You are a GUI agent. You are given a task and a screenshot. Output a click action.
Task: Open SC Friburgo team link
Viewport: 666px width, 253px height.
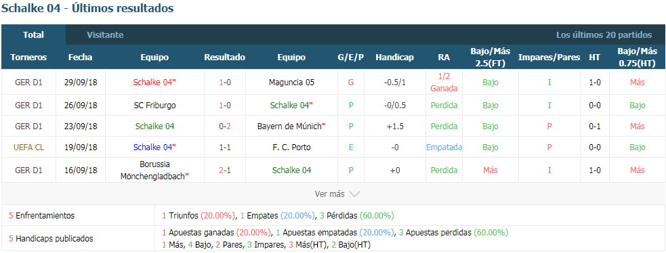tap(154, 105)
